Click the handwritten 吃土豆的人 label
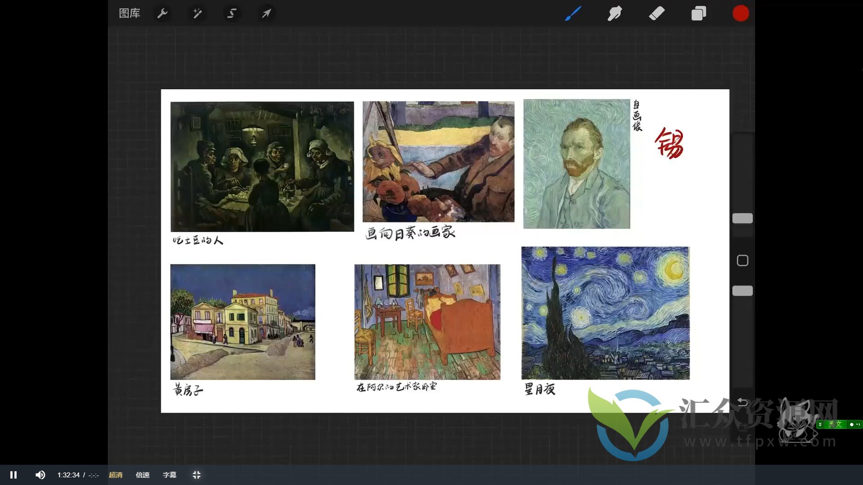Image resolution: width=863 pixels, height=485 pixels. click(198, 240)
